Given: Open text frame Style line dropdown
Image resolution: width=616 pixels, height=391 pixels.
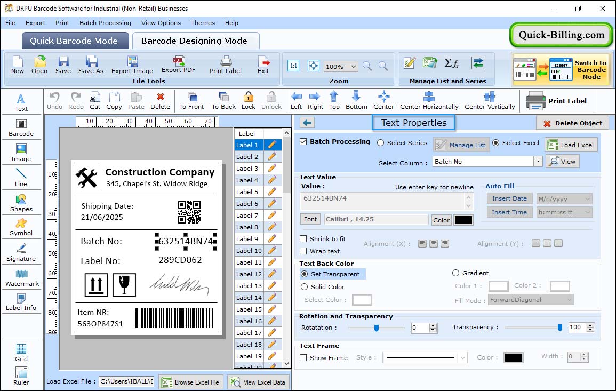Looking at the screenshot, I should [x=463, y=357].
